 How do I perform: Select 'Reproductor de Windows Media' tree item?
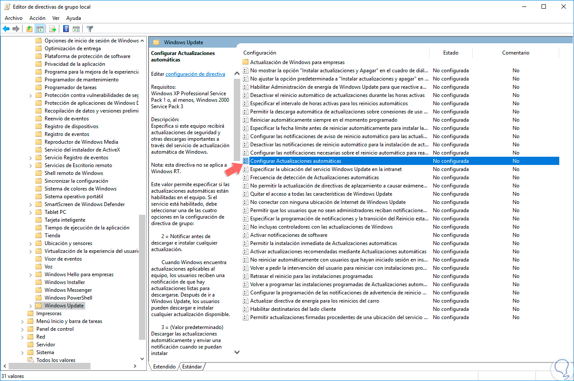pos(81,142)
